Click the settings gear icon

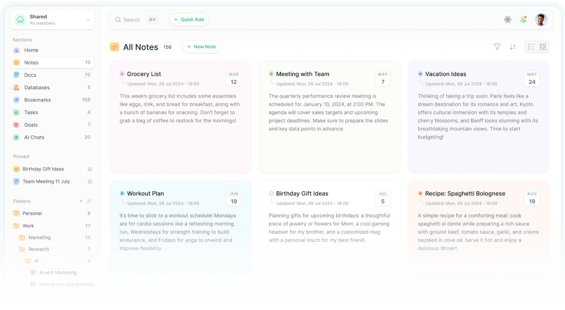point(508,19)
